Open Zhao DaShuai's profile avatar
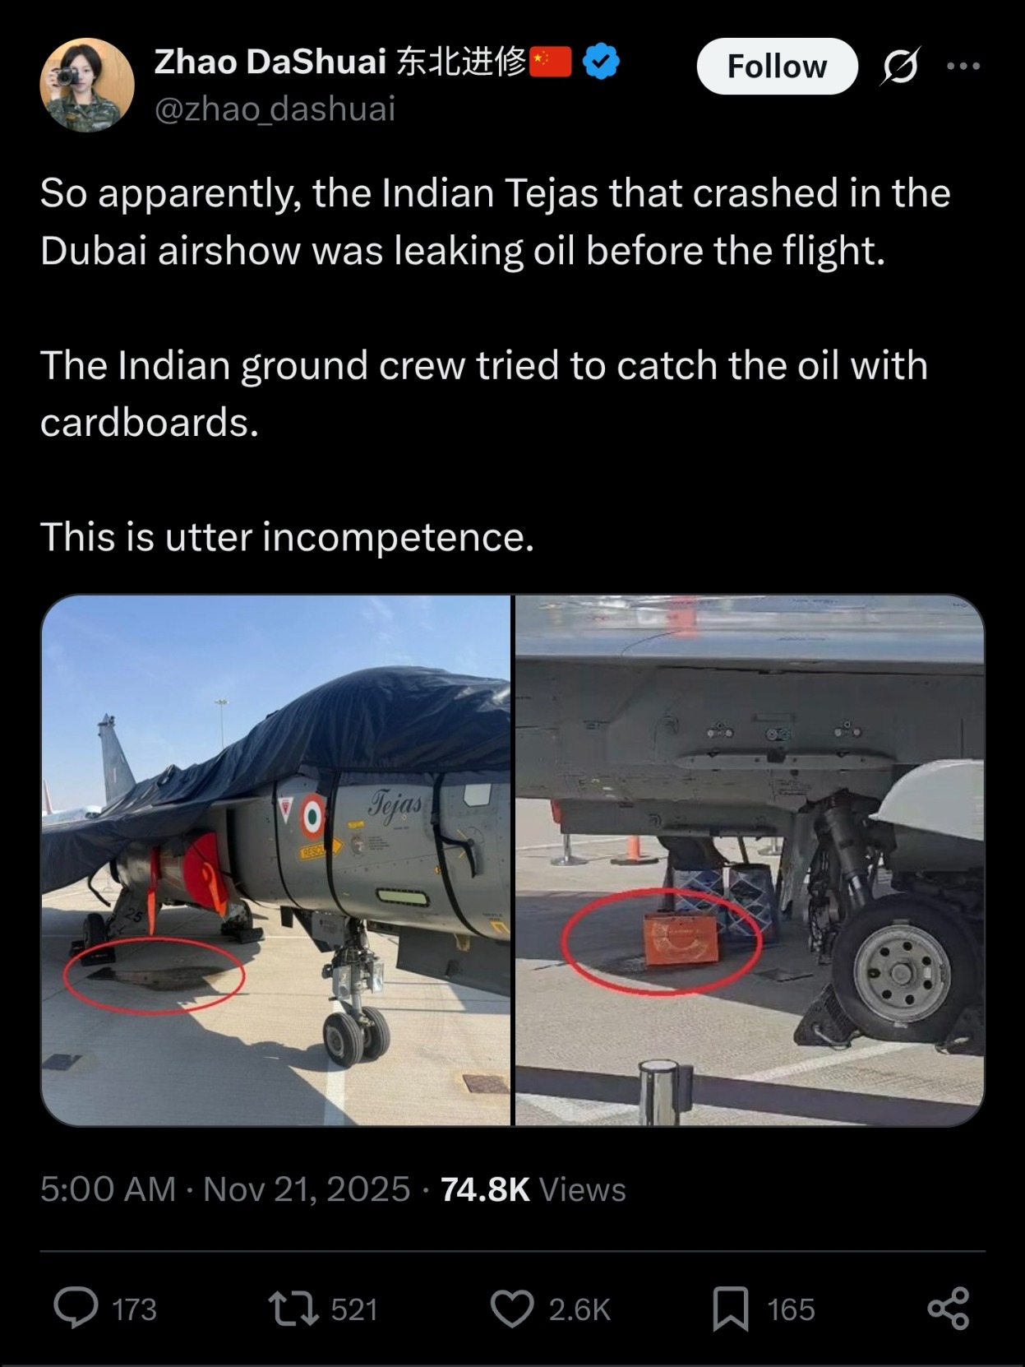The image size is (1025, 1367). (x=86, y=85)
